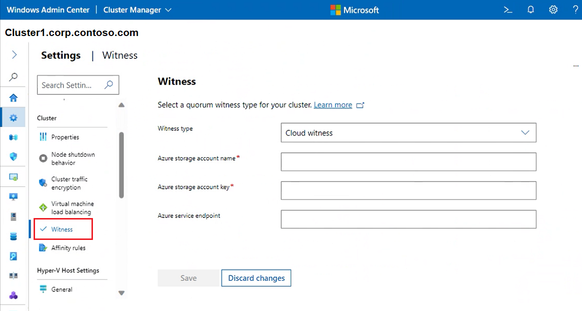The height and width of the screenshot is (311, 582).
Task: Open the Affinity rules settings
Action: pos(68,248)
